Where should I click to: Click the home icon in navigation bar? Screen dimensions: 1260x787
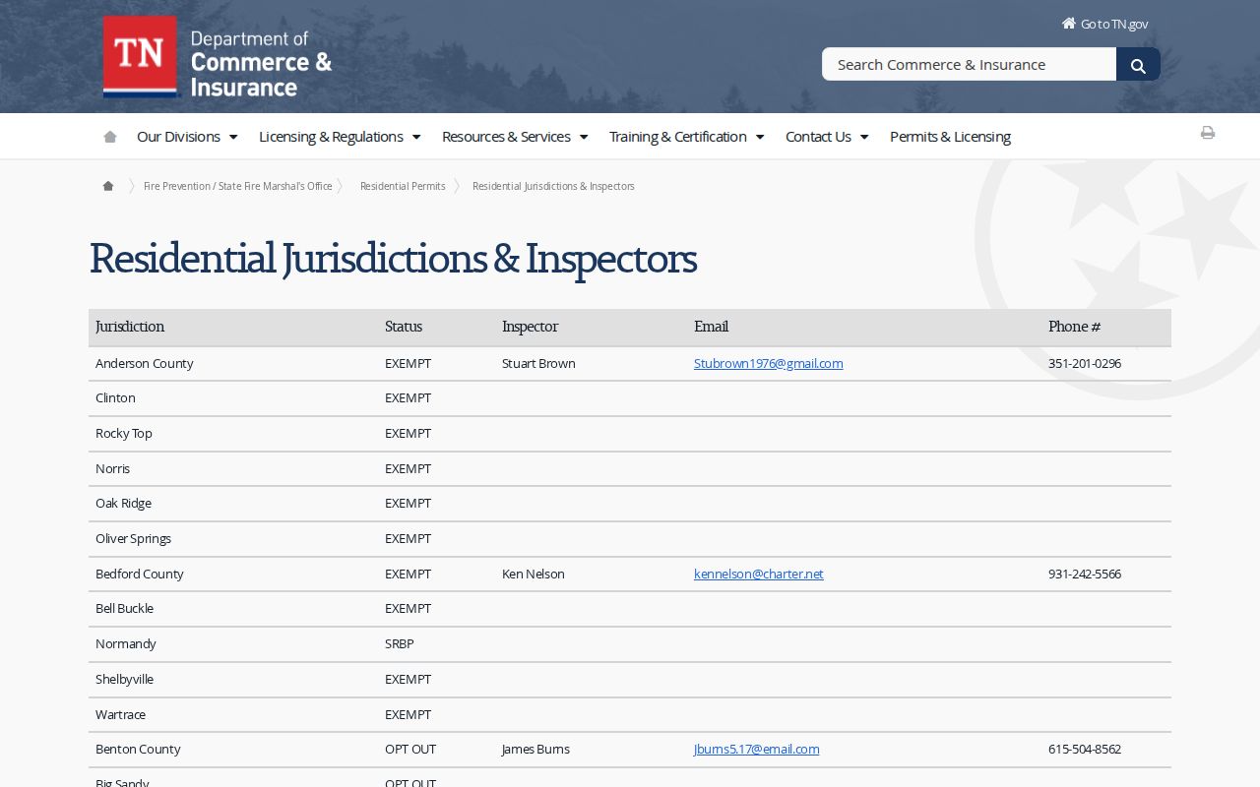pyautogui.click(x=110, y=137)
